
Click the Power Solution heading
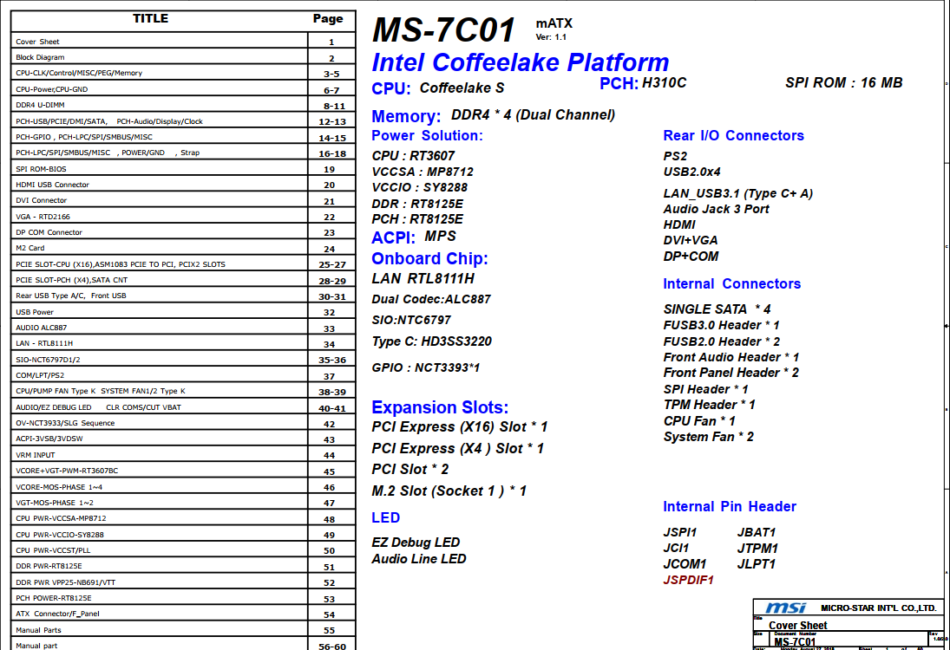click(427, 135)
